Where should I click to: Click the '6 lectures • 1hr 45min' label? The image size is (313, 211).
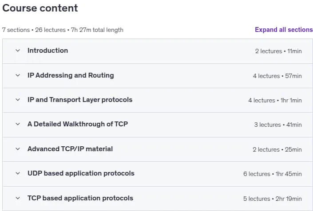click(273, 174)
